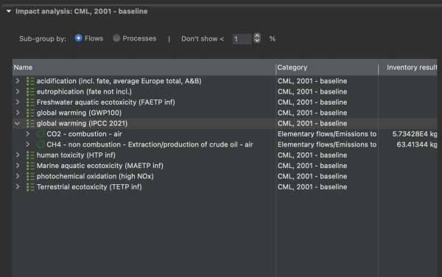This screenshot has height=277, width=442.
Task: Collapse the Impact analysis section triangle
Action: [9, 11]
